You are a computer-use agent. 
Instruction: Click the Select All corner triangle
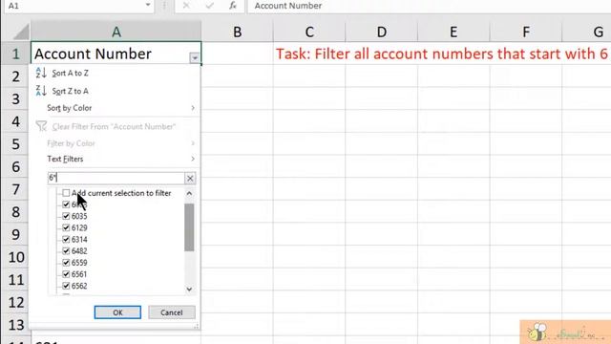21,32
